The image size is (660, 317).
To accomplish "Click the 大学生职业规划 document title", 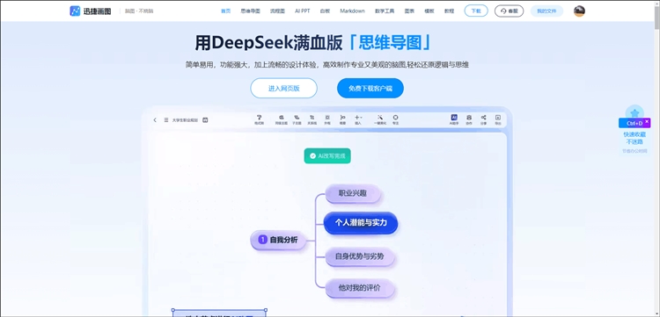I will coord(185,120).
